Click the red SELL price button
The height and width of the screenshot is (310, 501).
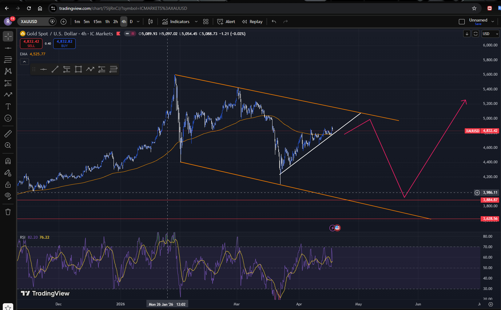click(x=31, y=43)
